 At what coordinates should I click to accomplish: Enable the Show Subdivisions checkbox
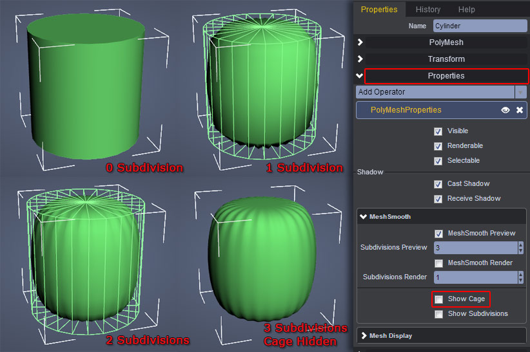click(438, 314)
